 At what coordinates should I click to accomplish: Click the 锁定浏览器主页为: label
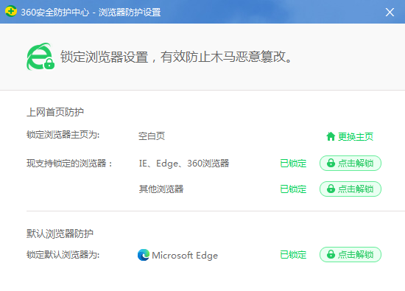(63, 135)
